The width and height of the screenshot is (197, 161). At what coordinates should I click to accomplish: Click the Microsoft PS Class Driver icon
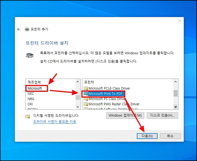pos(86,99)
